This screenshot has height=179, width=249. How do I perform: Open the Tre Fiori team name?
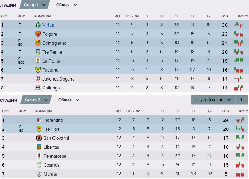(51, 129)
